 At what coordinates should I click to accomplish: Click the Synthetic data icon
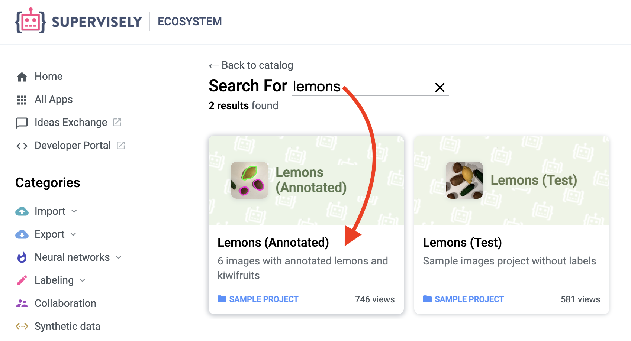point(22,327)
